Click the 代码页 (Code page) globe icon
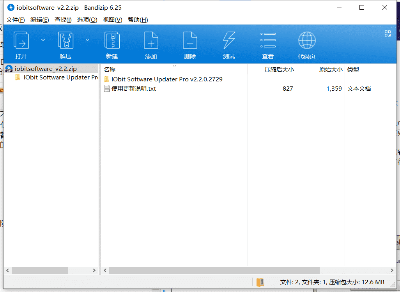 [x=307, y=40]
